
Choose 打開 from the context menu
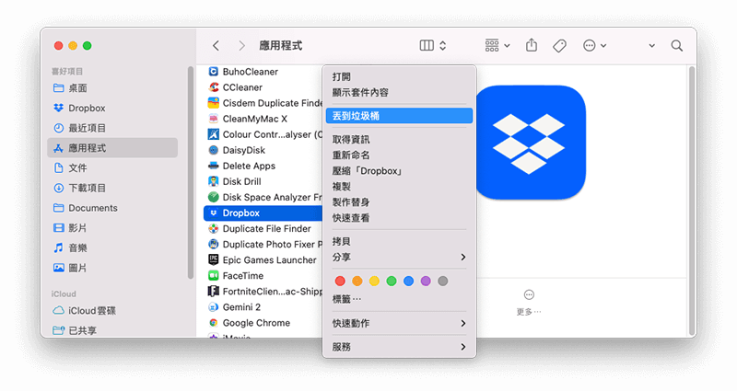tap(399, 76)
